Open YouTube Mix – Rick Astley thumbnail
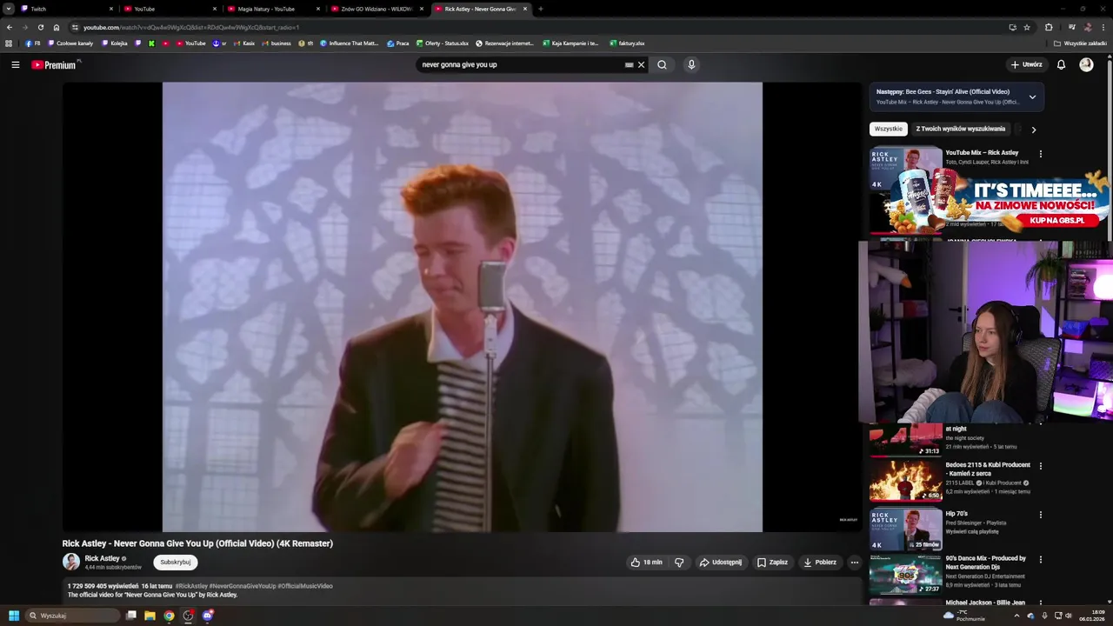 click(906, 168)
